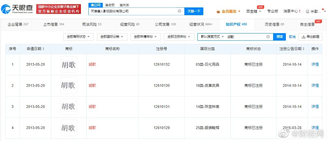Viewport: 327px width, 141px height.
Task: Click the crown icon beside 会员服务
Action: [218, 12]
